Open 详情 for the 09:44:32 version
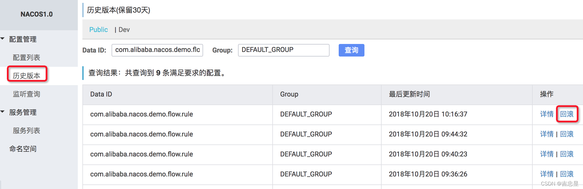 547,134
